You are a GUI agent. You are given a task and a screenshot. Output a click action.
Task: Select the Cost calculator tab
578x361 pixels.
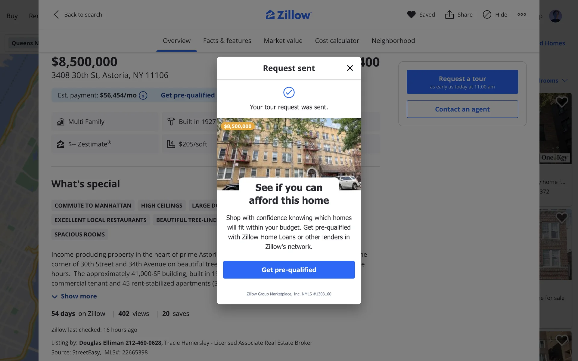[x=337, y=41]
